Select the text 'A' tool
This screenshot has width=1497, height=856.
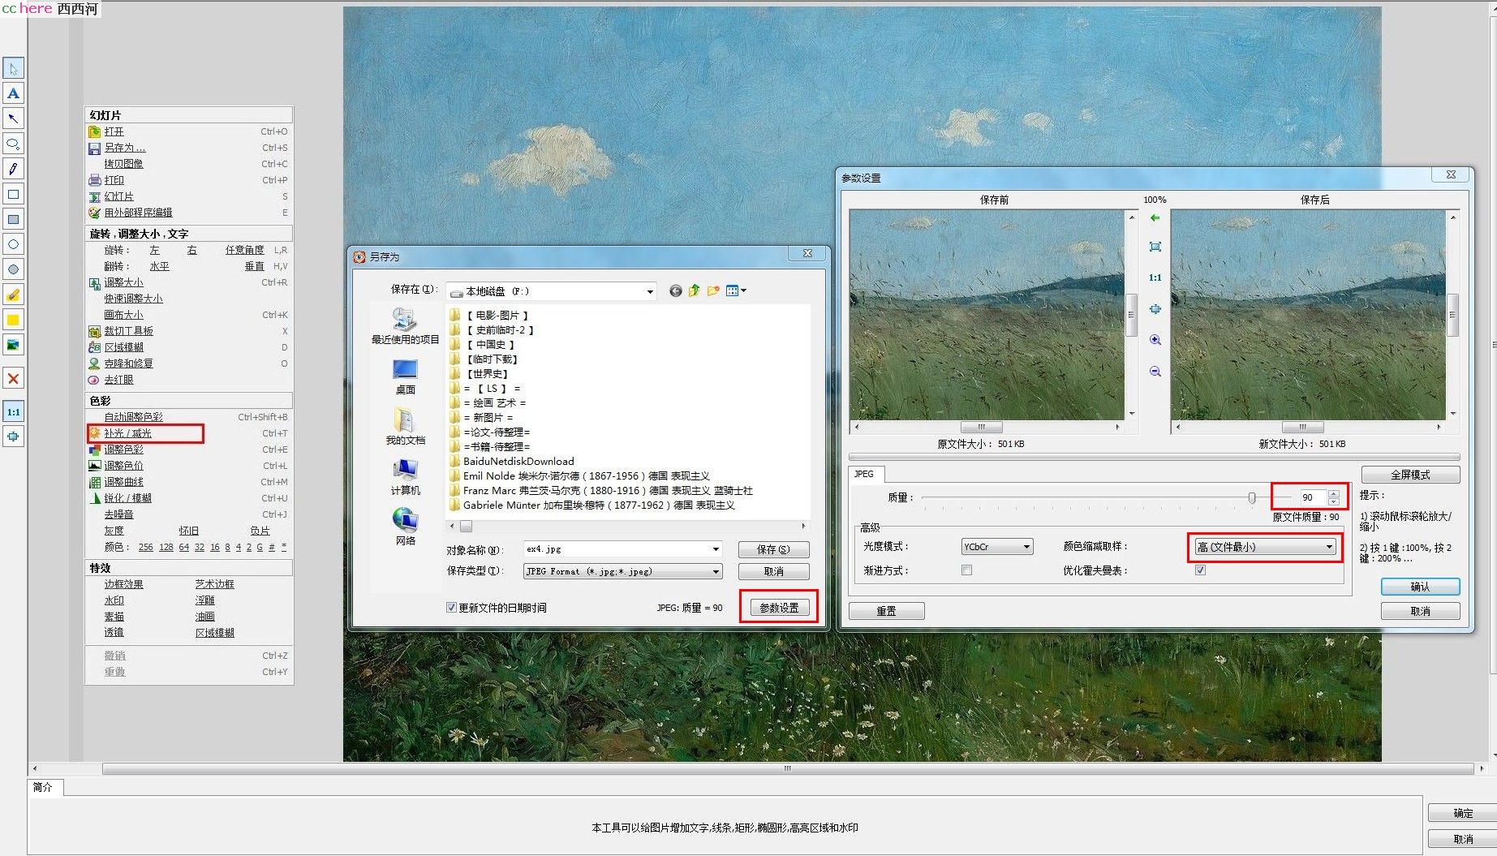point(13,93)
